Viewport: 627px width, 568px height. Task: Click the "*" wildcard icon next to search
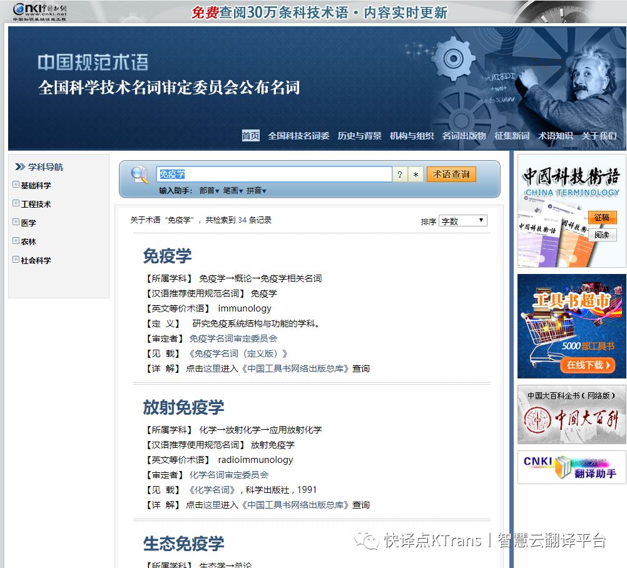[414, 175]
